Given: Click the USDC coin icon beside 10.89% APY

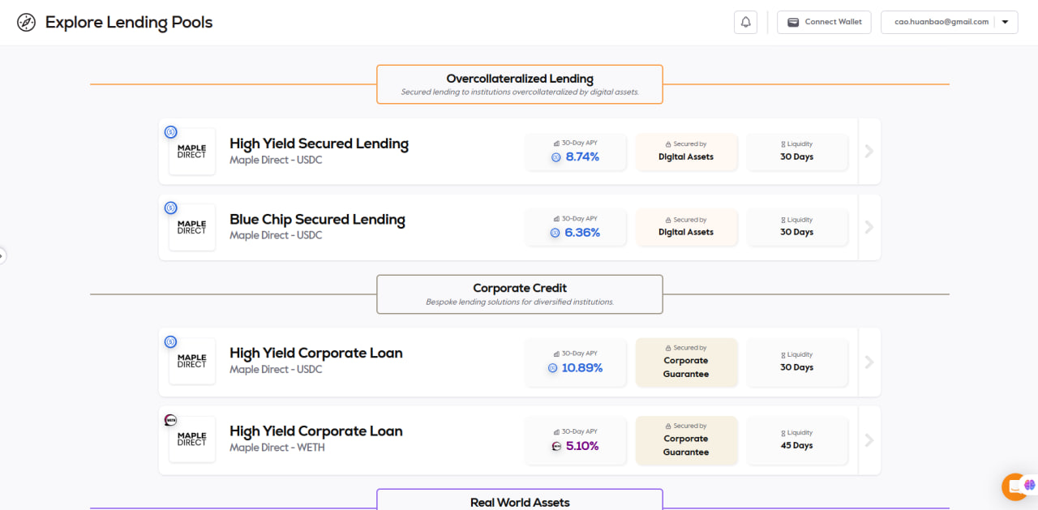Looking at the screenshot, I should point(553,368).
